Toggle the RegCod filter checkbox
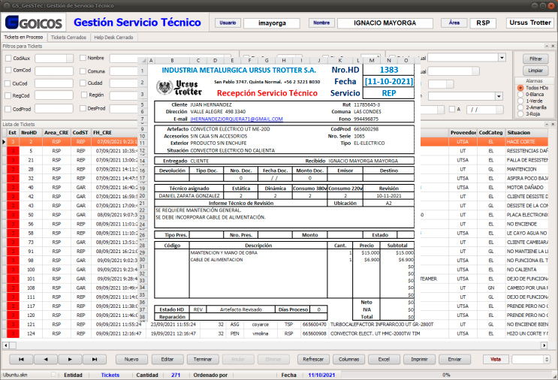This screenshot has height=380, width=558. point(8,95)
